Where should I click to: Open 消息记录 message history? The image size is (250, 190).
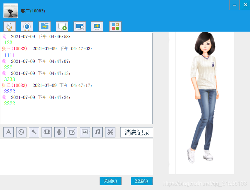137,132
